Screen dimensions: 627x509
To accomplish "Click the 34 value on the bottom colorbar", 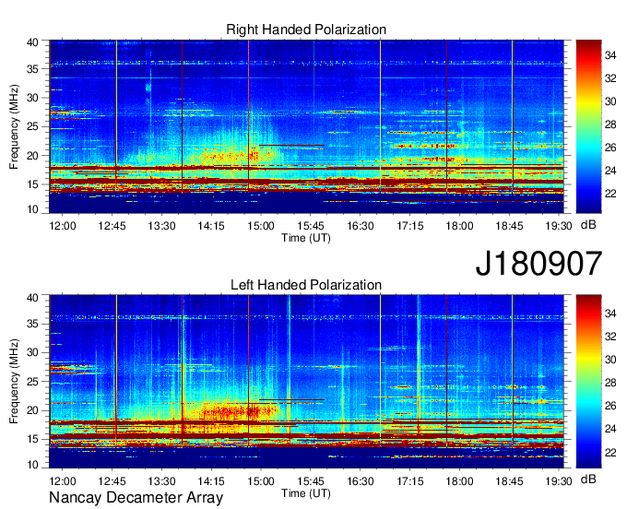I will point(610,314).
